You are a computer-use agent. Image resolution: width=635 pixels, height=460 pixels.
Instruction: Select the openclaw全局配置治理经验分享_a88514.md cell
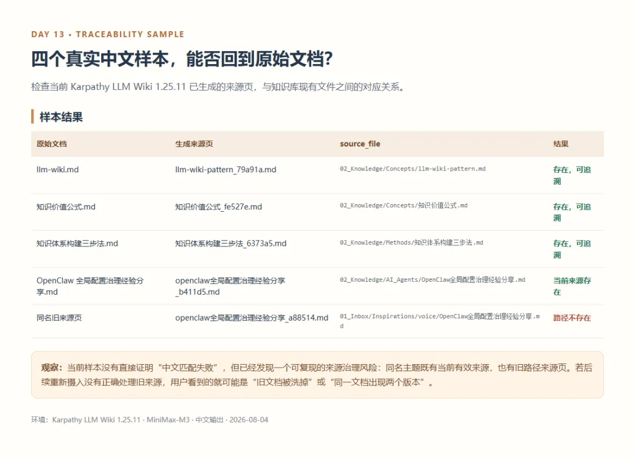(x=252, y=318)
